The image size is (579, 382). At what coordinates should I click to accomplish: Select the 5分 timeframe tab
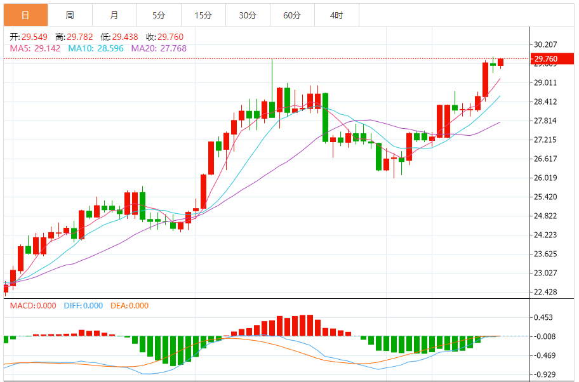159,15
